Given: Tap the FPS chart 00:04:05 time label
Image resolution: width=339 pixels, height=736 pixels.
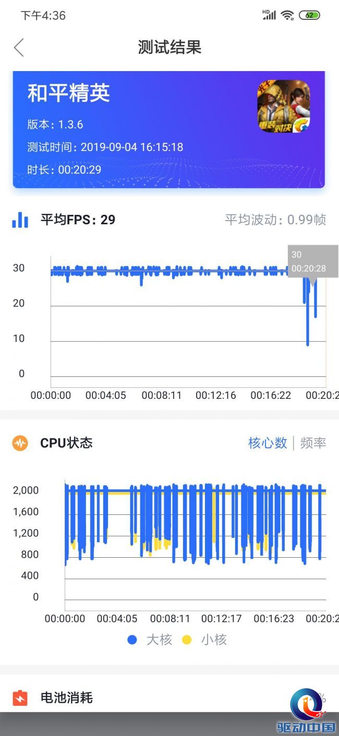Looking at the screenshot, I should [x=106, y=395].
